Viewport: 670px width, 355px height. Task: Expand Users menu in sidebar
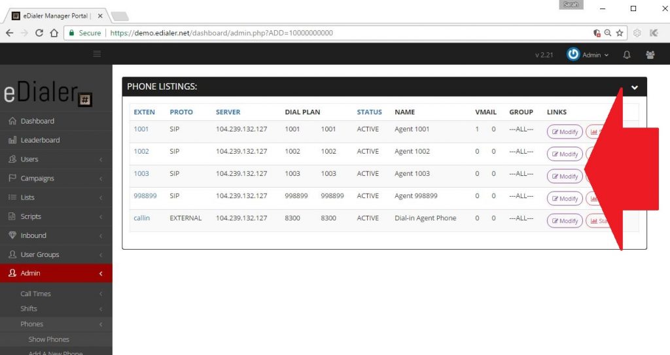(56, 160)
